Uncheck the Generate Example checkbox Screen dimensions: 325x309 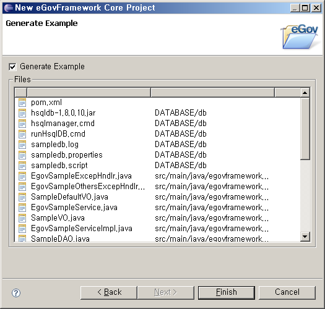[12, 67]
